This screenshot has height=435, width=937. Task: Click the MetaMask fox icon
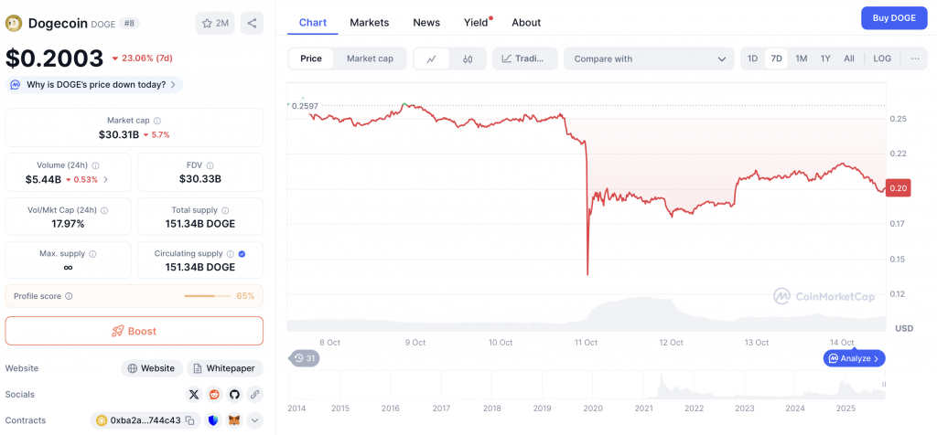coord(234,420)
